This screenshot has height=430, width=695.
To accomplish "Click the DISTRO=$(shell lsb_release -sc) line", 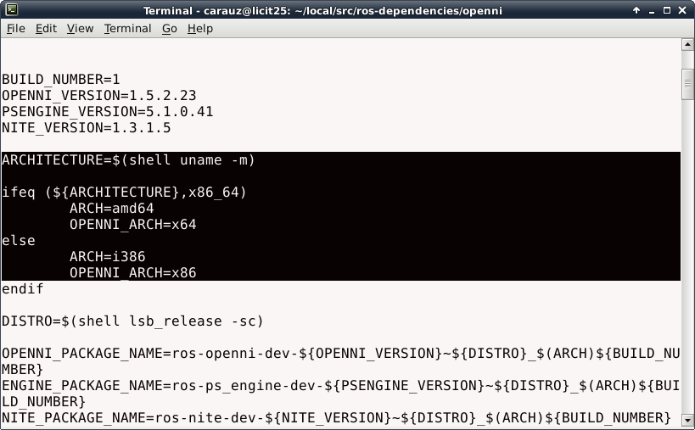I will (x=132, y=321).
